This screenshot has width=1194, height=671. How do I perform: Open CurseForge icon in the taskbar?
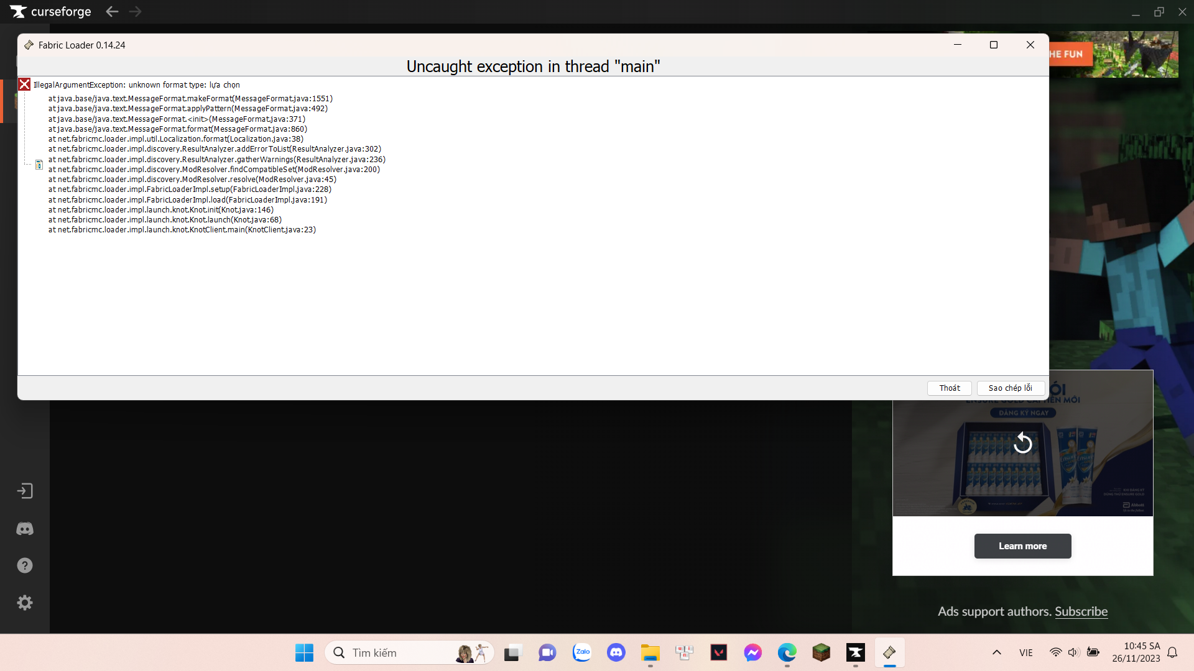855,652
